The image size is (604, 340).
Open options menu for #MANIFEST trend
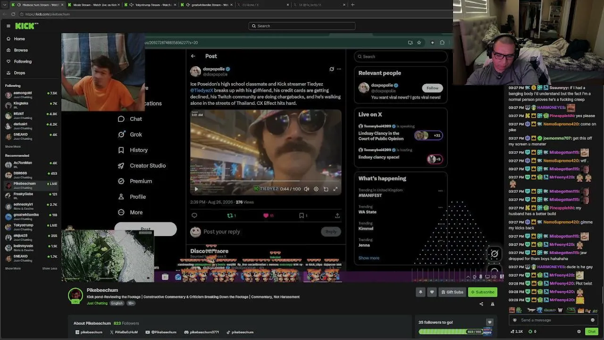pyautogui.click(x=440, y=191)
